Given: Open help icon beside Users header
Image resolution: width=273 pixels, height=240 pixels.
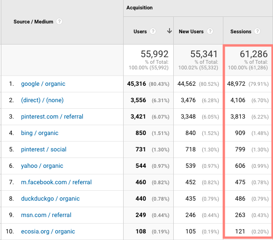Looking at the screenshot, I should point(153,31).
